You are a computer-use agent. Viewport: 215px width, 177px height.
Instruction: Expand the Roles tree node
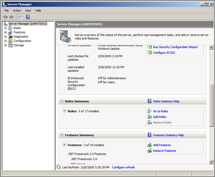click(x=6, y=28)
